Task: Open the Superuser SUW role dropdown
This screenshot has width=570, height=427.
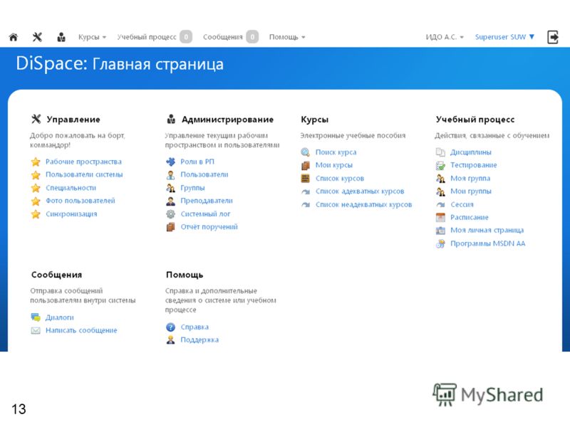Action: click(504, 37)
